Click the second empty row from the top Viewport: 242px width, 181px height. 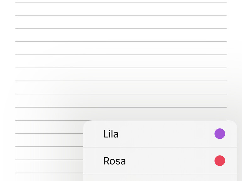click(x=121, y=22)
